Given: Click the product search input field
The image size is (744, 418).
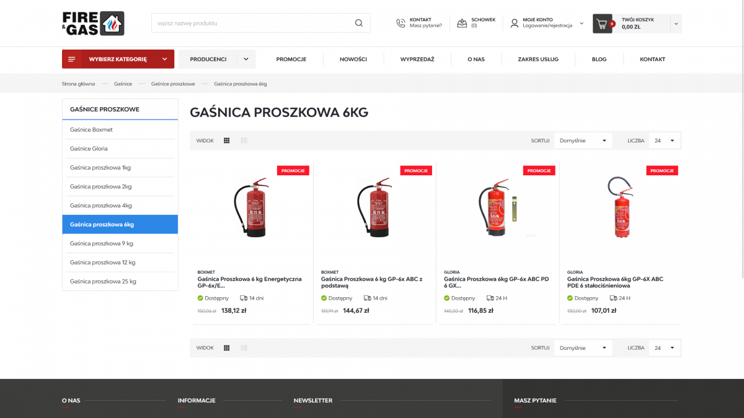Looking at the screenshot, I should [x=251, y=24].
